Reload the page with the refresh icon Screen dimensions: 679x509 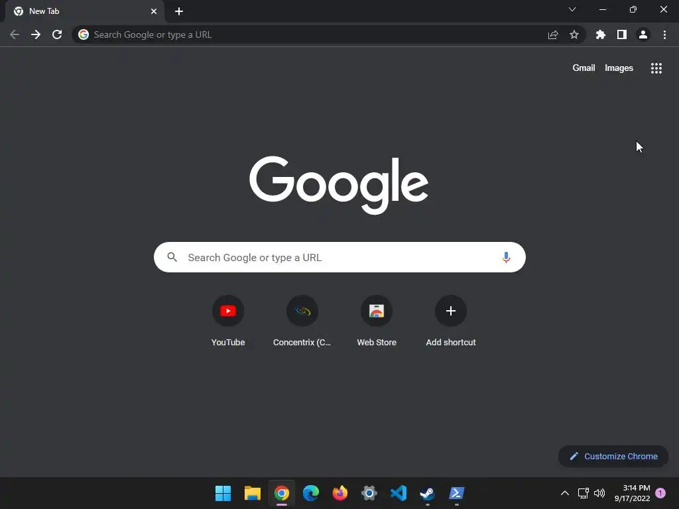click(x=57, y=34)
